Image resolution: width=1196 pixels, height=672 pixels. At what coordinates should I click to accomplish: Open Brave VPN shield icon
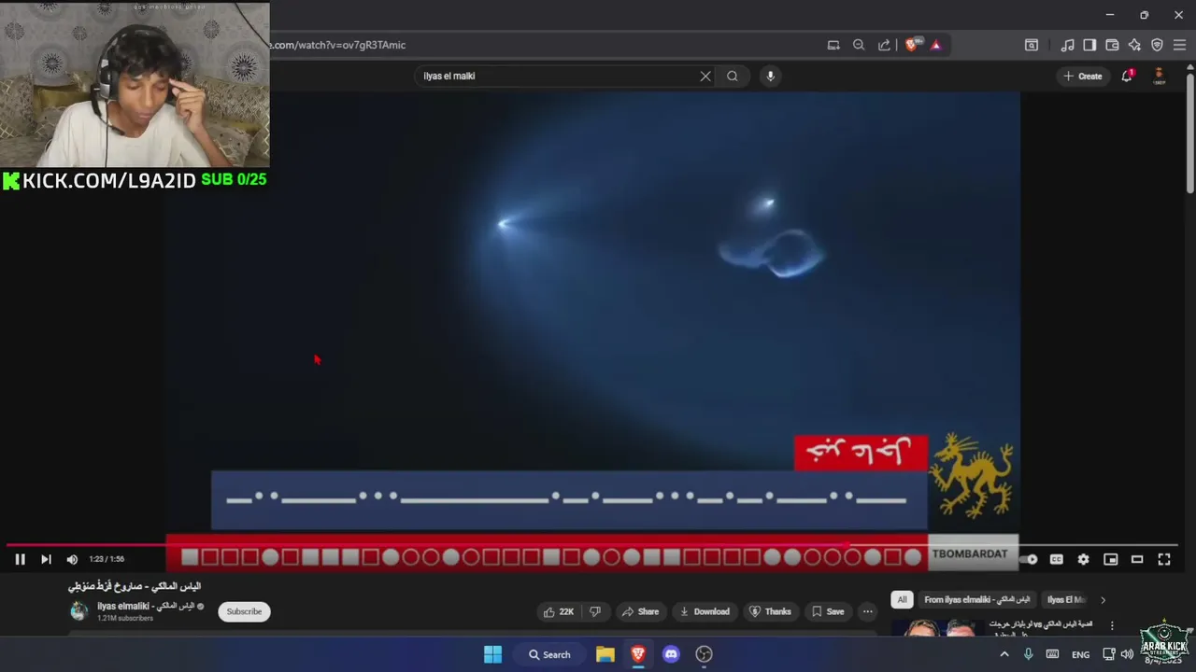point(1157,45)
